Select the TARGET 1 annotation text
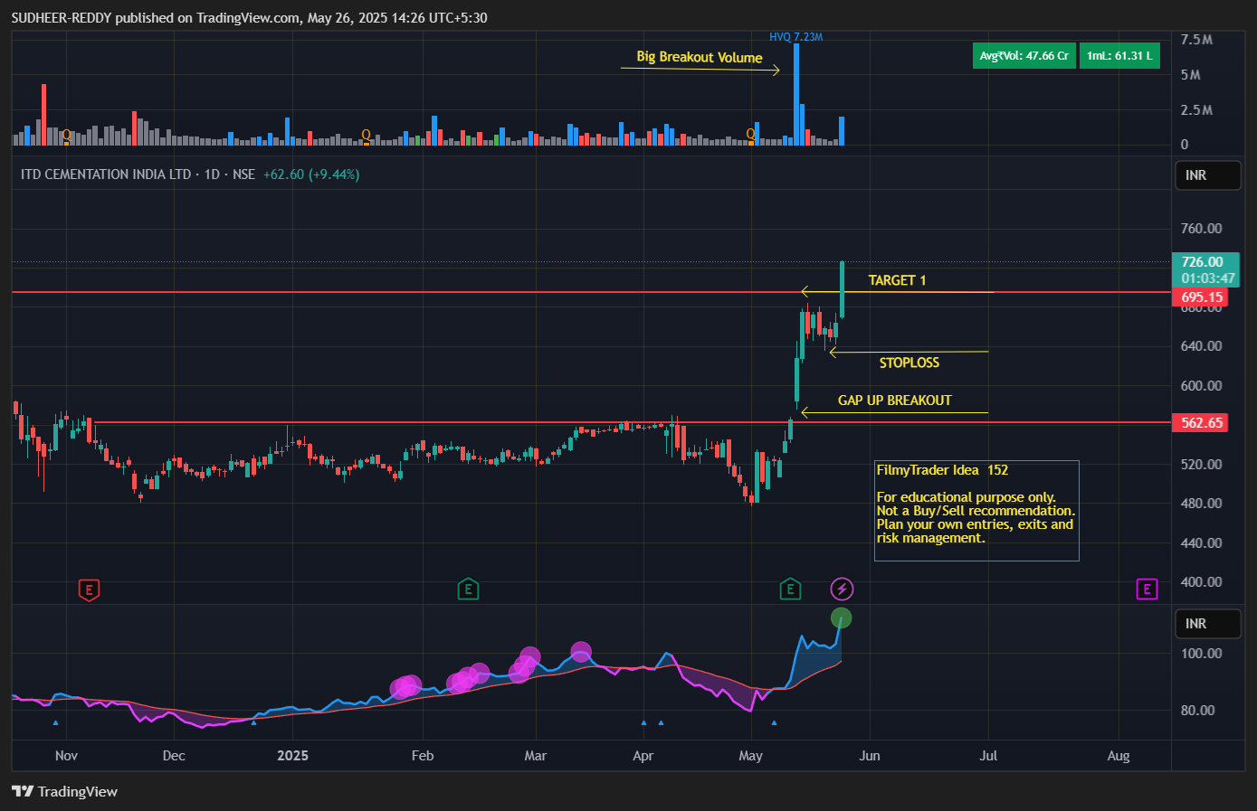This screenshot has width=1257, height=811. 897,280
